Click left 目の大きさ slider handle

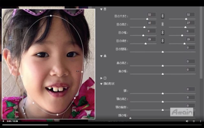pos(147,19)
